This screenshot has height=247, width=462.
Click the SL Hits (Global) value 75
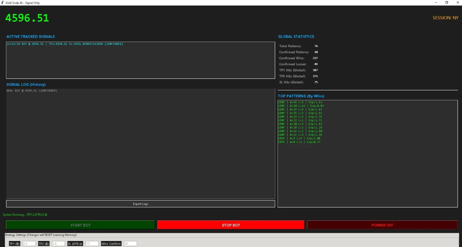click(x=316, y=82)
